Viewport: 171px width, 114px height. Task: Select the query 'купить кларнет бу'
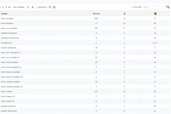[x=8, y=101]
